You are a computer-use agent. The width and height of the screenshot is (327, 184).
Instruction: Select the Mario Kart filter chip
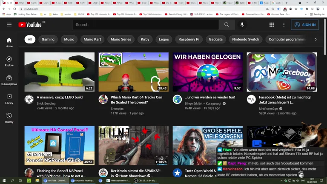coord(92,40)
